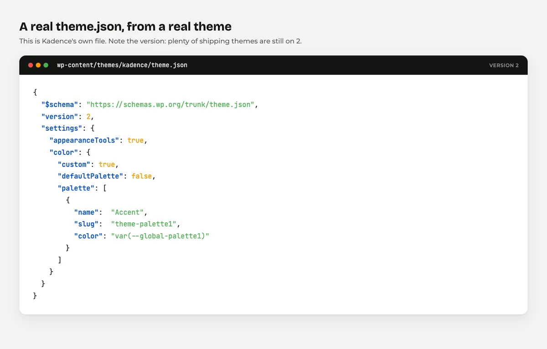Click the "color" key that opens an object
547x349 pixels.
(64, 152)
